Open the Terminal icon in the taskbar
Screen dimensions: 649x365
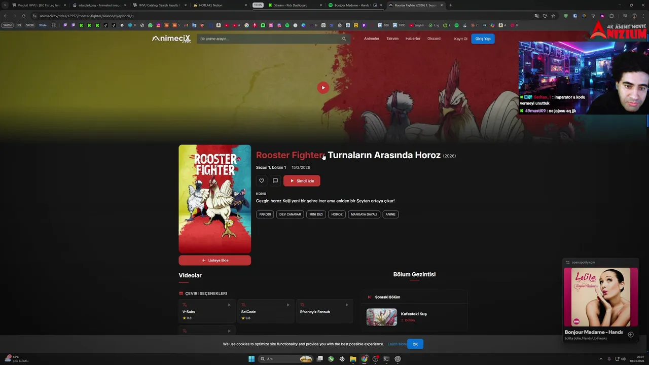(x=386, y=359)
